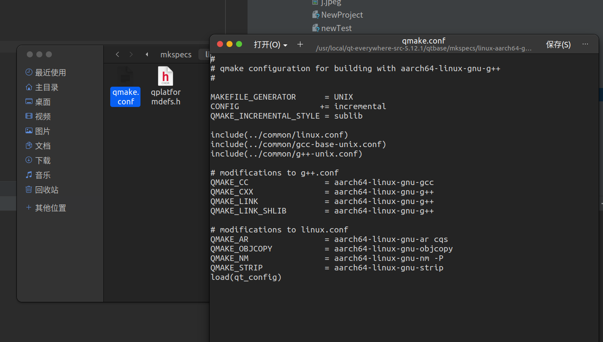Viewport: 603px width, 342px height.
Task: Click the QMAKE_AR line
Action: pyautogui.click(x=329, y=239)
